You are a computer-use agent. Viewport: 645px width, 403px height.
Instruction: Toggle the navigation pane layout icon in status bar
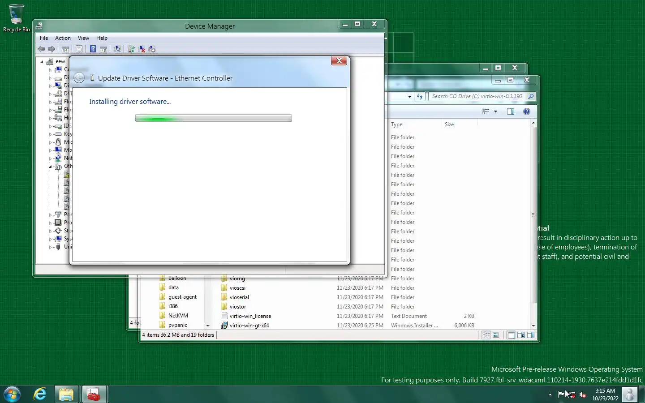511,335
